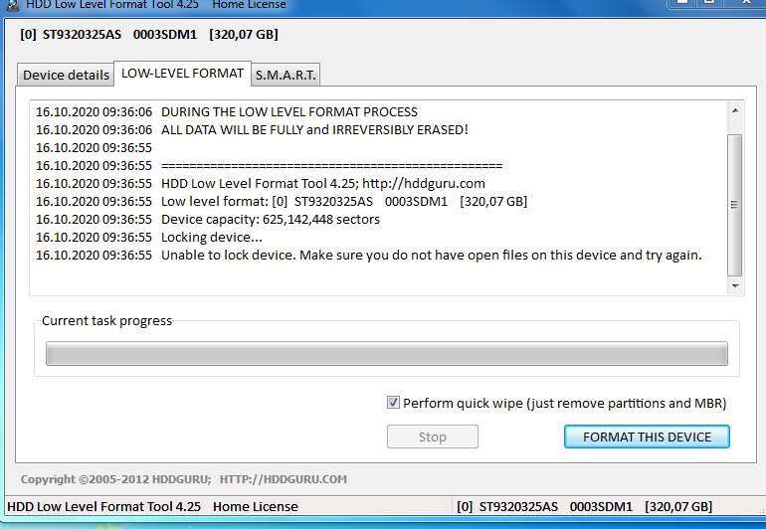Click the HTTP://HDDGURU.COM copyright link

tap(284, 479)
